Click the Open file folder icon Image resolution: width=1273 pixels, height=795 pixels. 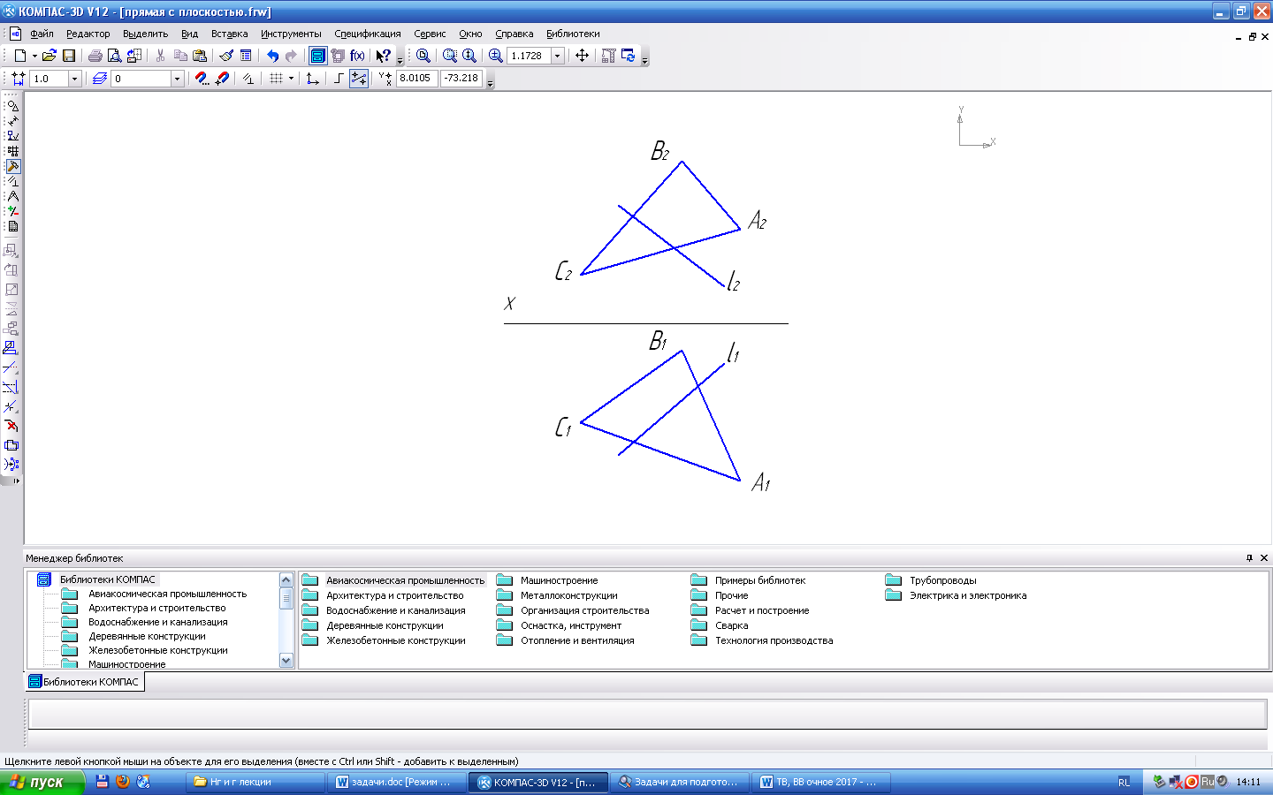click(50, 56)
